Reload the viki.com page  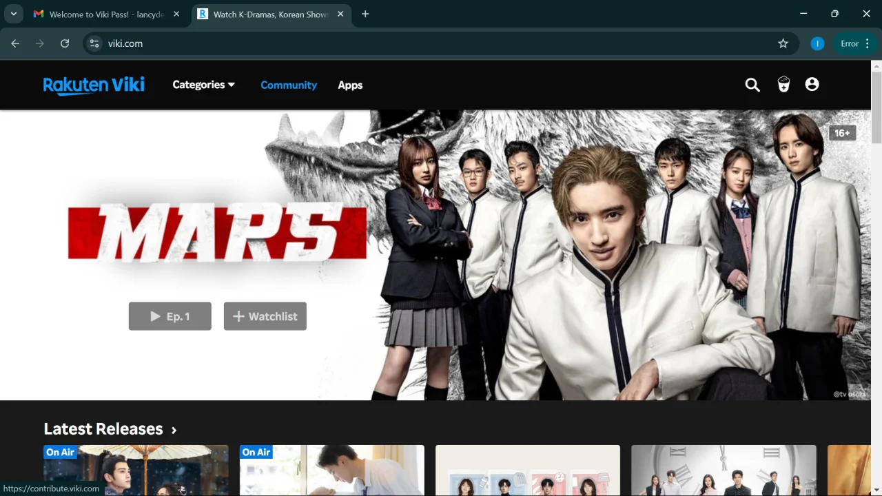point(65,43)
